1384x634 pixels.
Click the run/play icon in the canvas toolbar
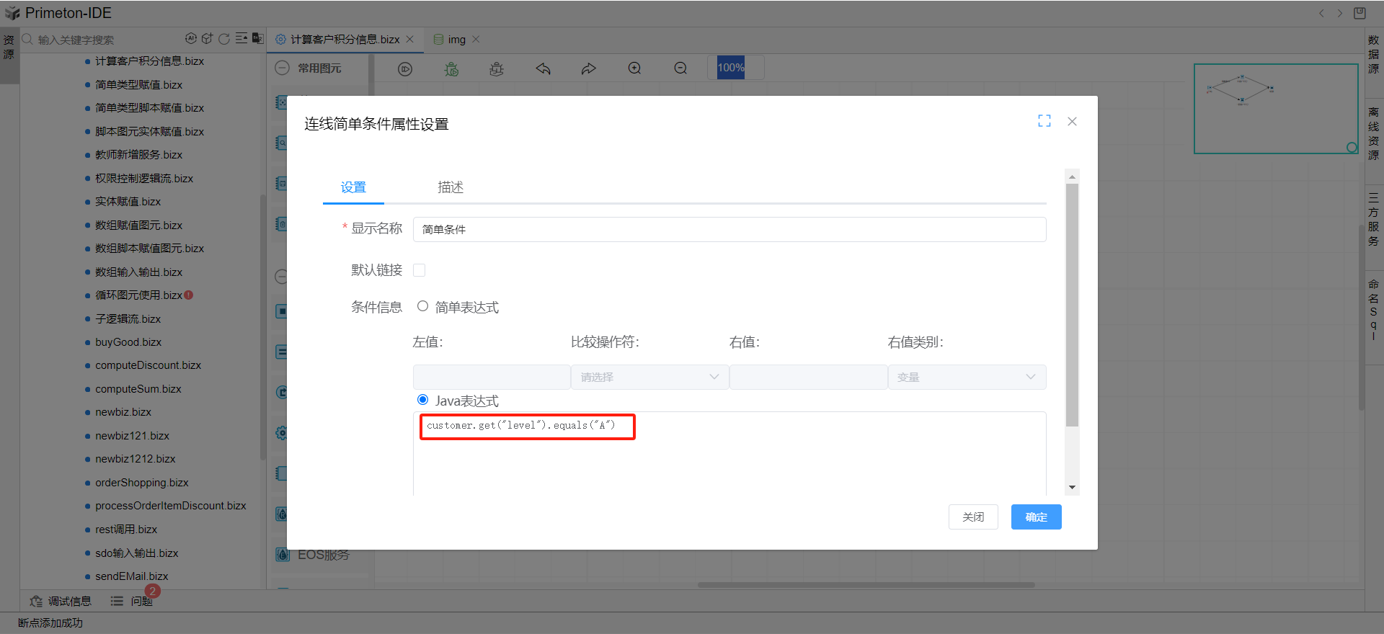pyautogui.click(x=405, y=69)
